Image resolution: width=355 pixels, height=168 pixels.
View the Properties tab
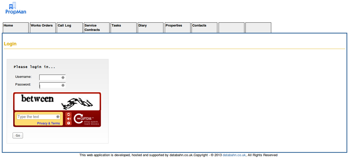[177, 28]
